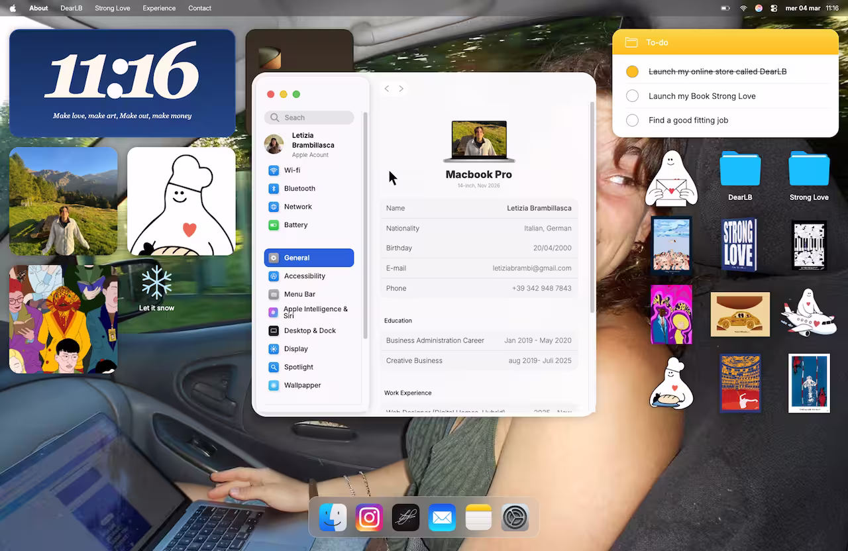Click the date mer 04 mar in menu bar
This screenshot has height=551, width=848.
(802, 8)
